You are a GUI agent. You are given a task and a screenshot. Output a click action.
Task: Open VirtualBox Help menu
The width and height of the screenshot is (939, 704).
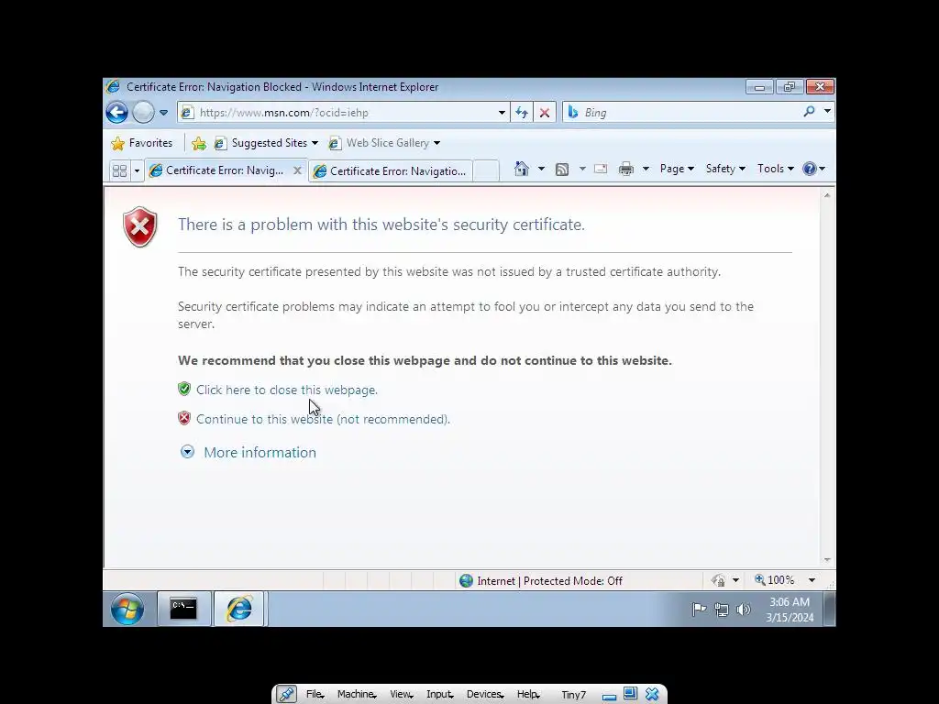(x=528, y=695)
